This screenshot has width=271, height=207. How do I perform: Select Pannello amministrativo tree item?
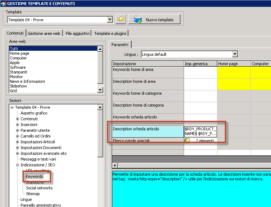coord(41,205)
